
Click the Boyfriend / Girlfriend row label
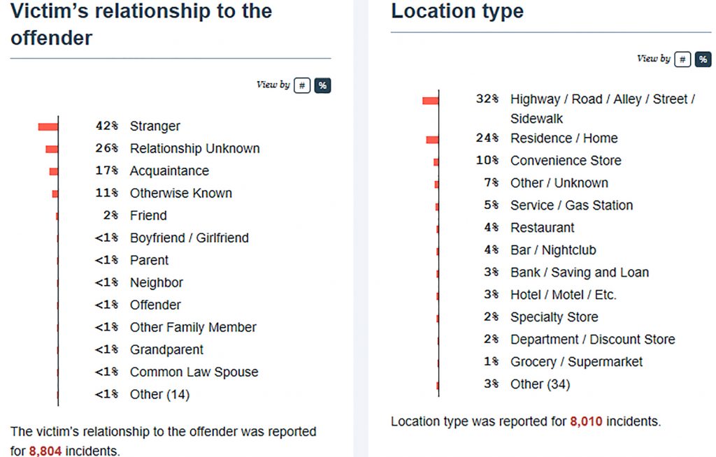(189, 238)
